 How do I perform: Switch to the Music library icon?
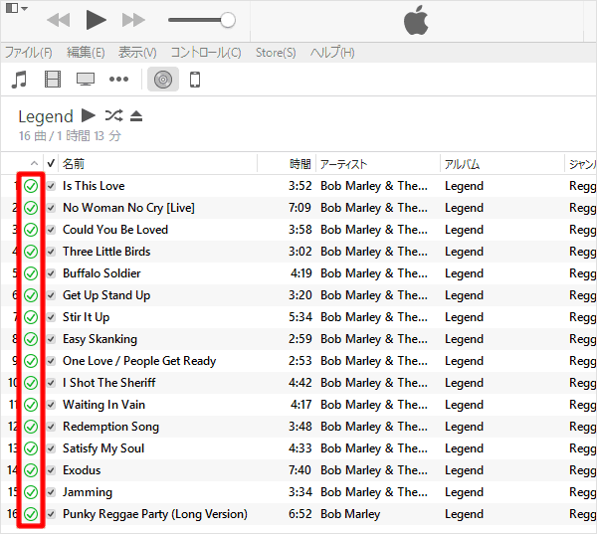(19, 80)
